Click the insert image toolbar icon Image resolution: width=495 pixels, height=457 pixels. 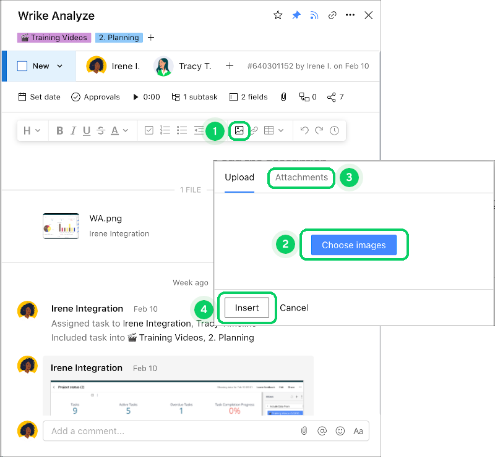pyautogui.click(x=239, y=130)
